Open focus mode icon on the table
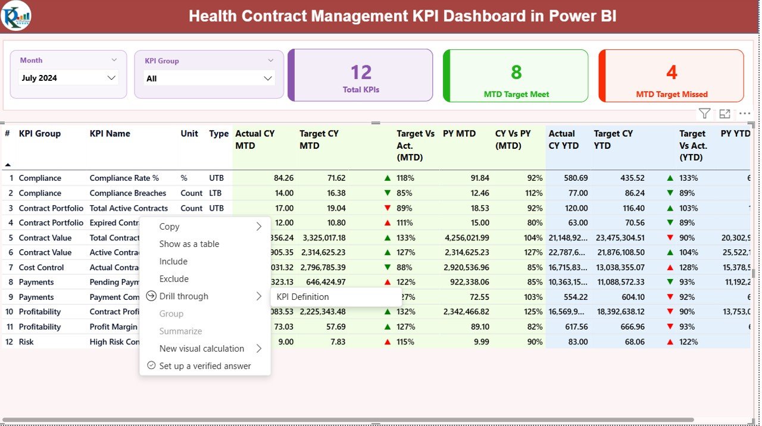This screenshot has height=426, width=762. coord(724,114)
